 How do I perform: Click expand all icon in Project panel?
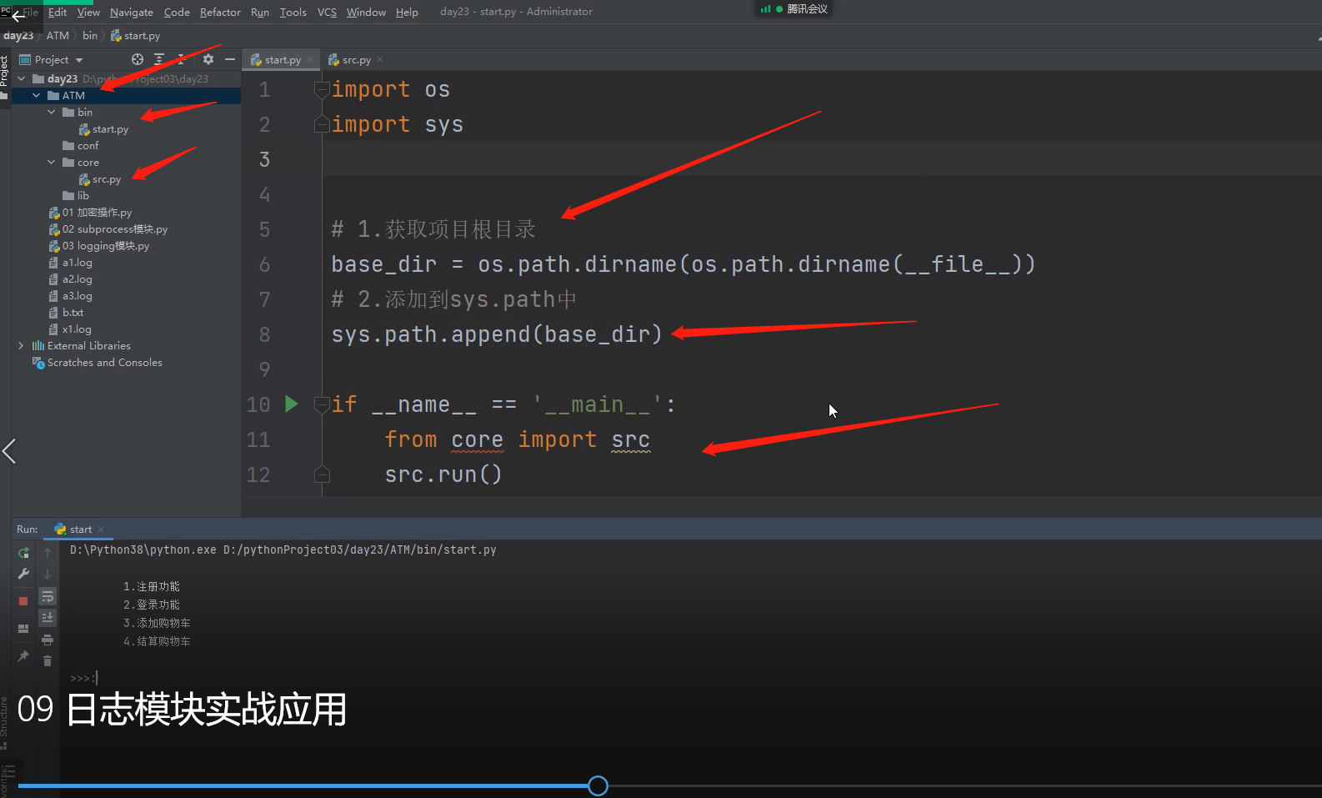point(159,59)
